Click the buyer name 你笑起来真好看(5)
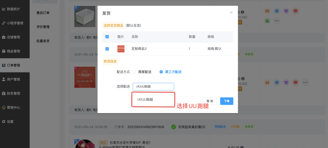Viewport: 328px width, 148px height. click(x=192, y=127)
